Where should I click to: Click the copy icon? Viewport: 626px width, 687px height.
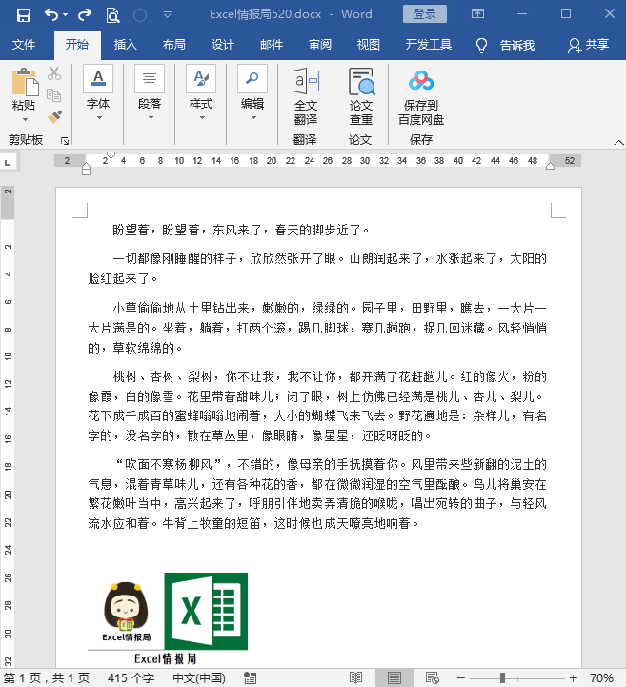coord(54,94)
